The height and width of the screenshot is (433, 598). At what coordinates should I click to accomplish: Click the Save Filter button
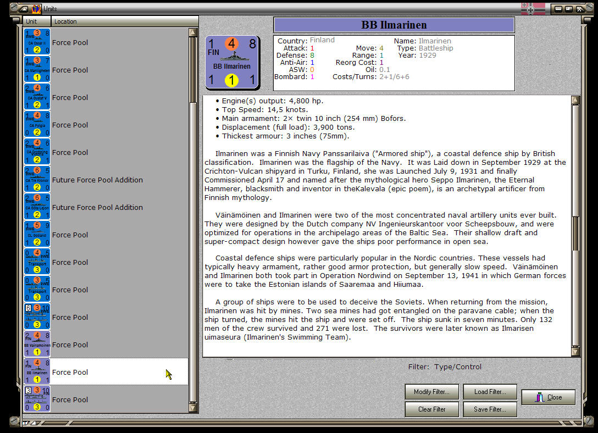click(490, 409)
